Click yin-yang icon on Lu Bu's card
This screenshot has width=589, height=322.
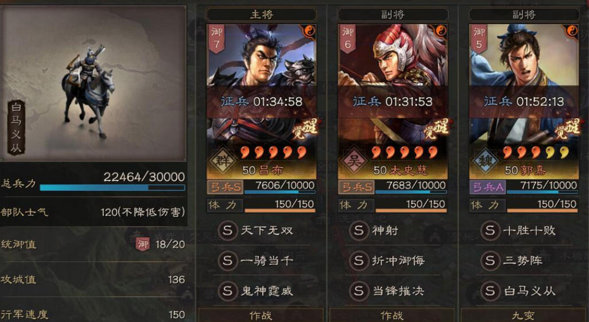tap(309, 31)
